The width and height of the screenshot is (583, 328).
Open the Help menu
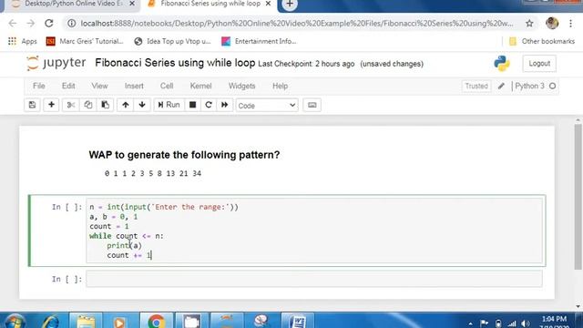pyautogui.click(x=280, y=86)
